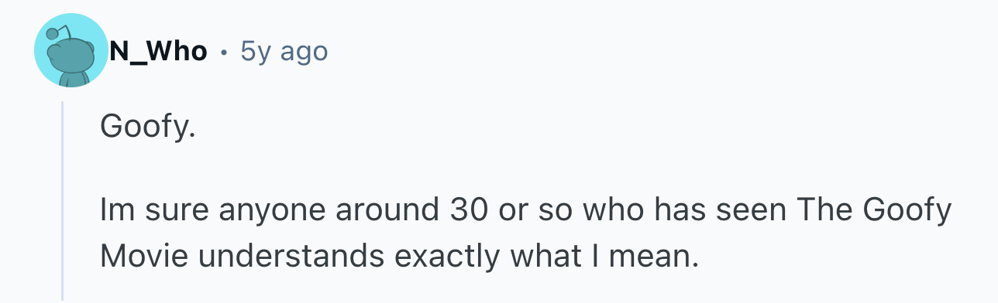This screenshot has width=998, height=303.
Task: Visit the N_Who username profile link
Action: pos(158,52)
